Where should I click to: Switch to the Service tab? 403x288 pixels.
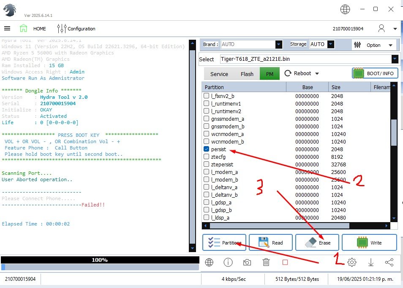coord(219,74)
